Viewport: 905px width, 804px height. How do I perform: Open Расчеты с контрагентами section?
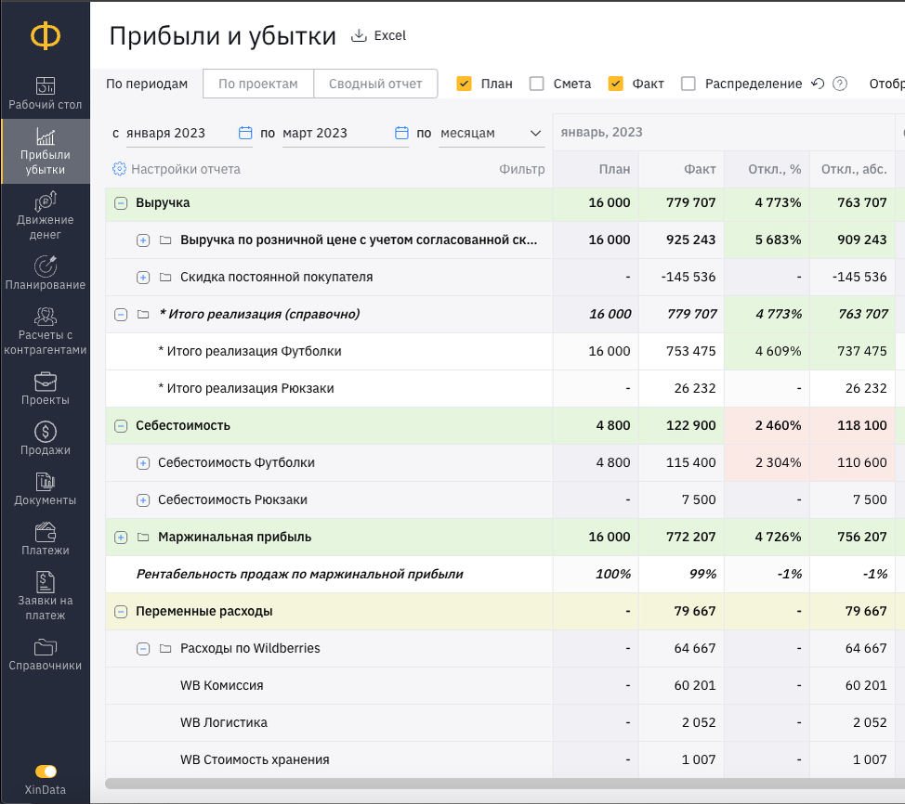click(x=45, y=331)
